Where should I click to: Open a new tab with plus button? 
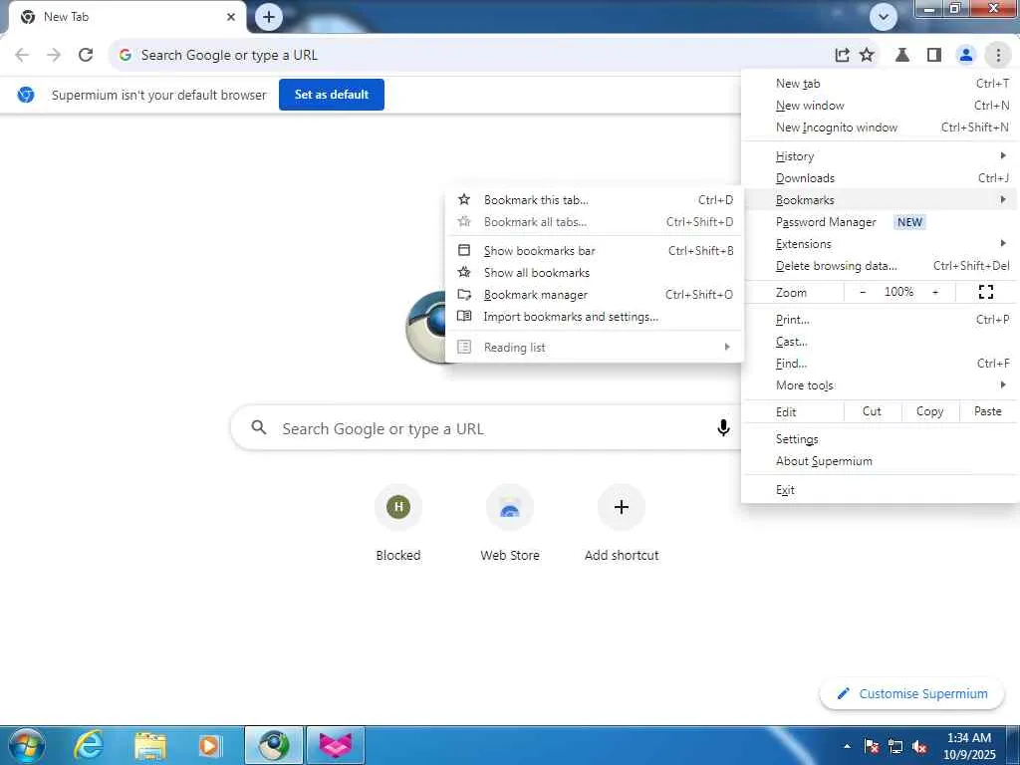(269, 17)
